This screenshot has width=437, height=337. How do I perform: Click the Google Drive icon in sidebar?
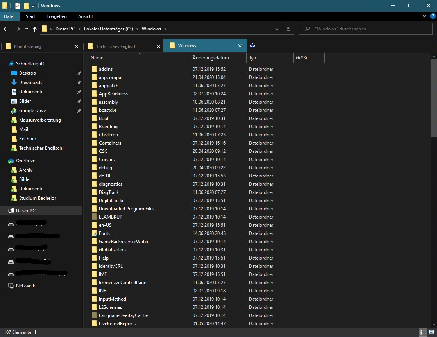tap(14, 111)
